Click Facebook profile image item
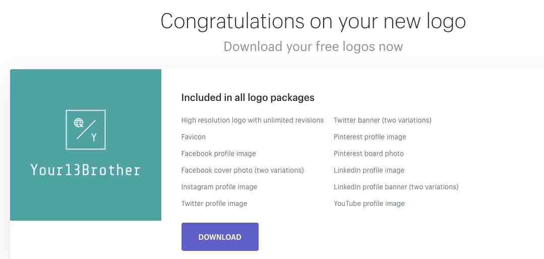Viewport: 544px width, 259px height. click(x=219, y=153)
